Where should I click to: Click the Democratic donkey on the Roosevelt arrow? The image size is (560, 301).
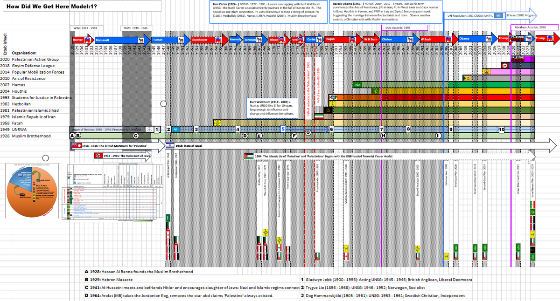[140, 40]
